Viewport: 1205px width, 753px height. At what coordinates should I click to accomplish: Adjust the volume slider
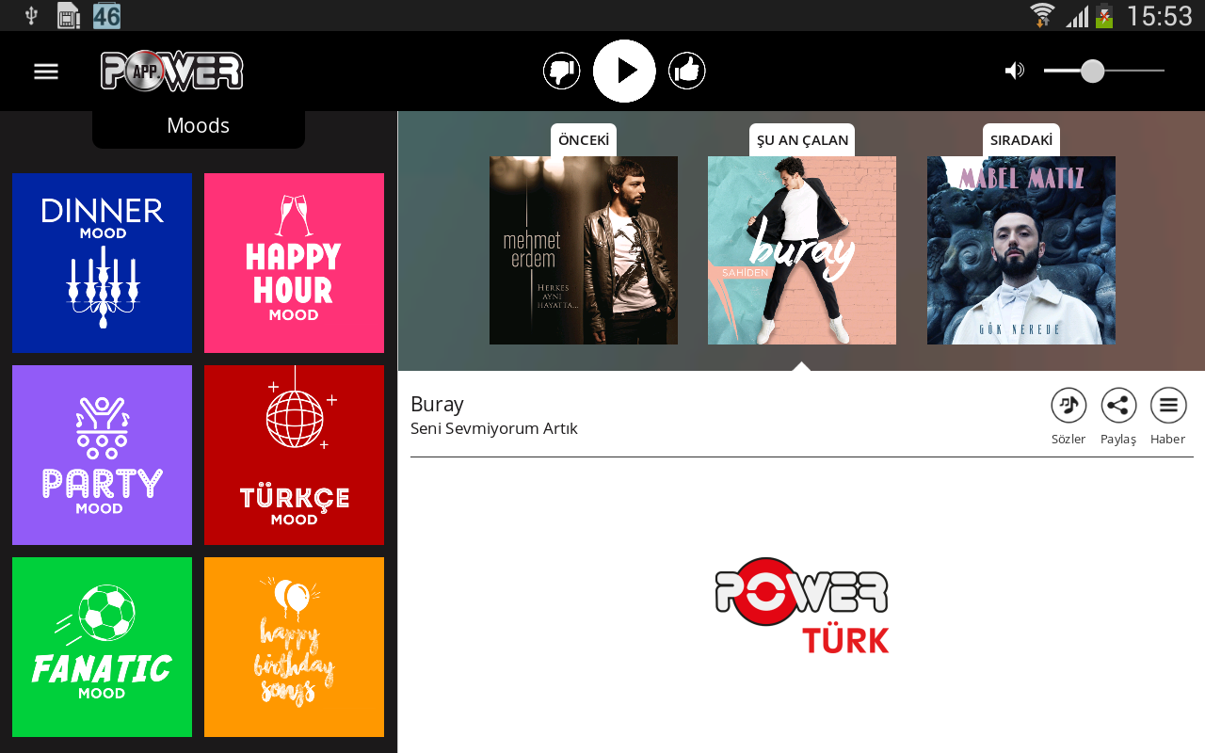[1092, 70]
